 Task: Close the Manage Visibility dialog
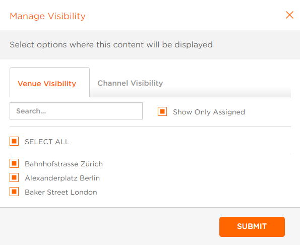click(x=289, y=15)
